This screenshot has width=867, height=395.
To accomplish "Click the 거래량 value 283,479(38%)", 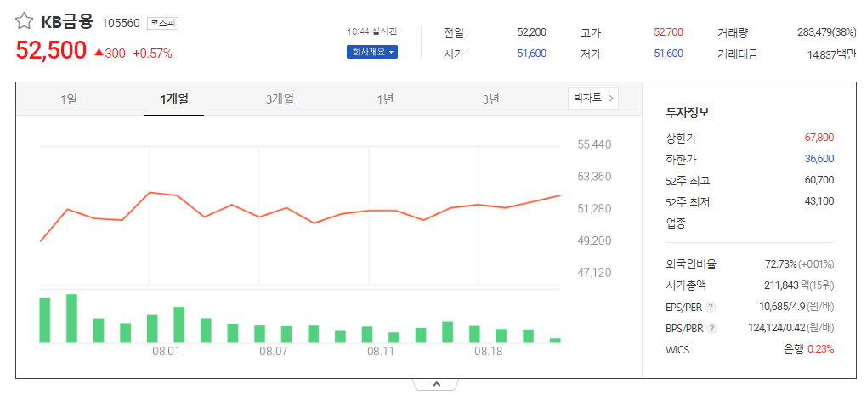I will [827, 32].
